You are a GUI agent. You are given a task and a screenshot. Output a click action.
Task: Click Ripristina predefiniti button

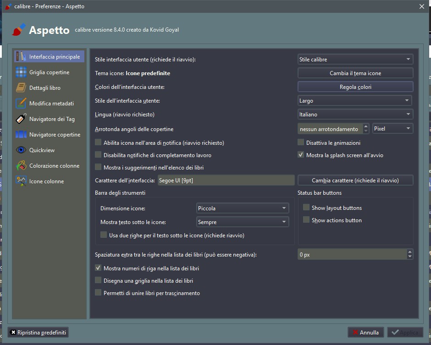[x=39, y=332]
